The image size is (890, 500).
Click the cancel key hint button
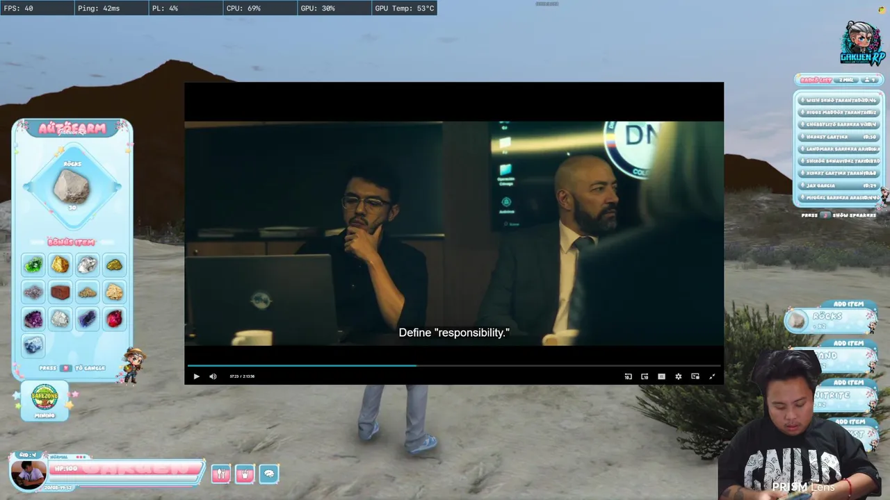65,368
